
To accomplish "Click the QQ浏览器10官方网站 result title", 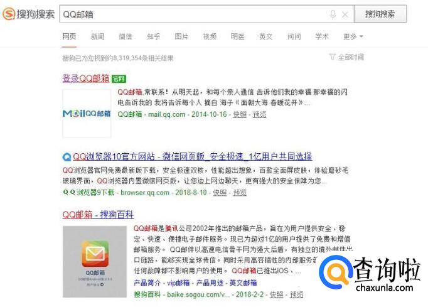I will click(193, 156).
